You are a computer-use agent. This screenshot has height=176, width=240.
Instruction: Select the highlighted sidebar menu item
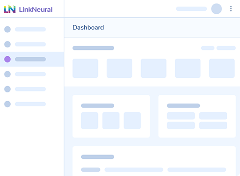click(x=32, y=59)
